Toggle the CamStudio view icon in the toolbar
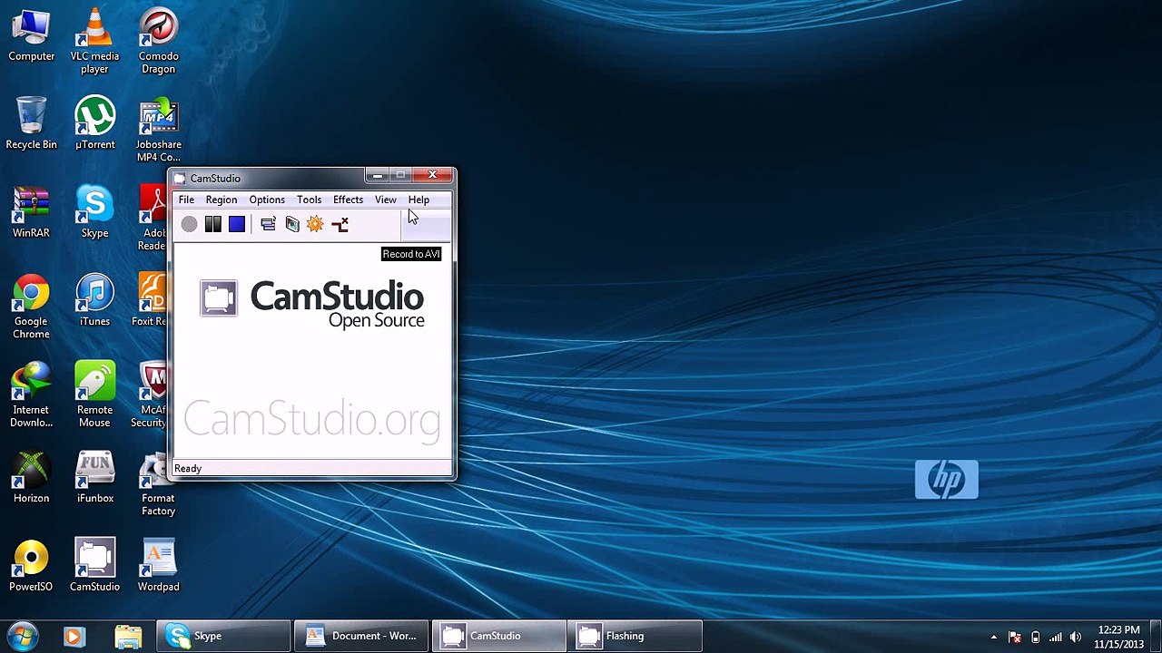This screenshot has width=1162, height=653. tap(268, 224)
